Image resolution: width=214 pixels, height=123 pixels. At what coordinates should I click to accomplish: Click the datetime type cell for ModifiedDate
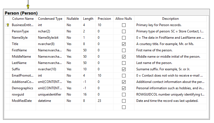pyautogui.click(x=44, y=101)
